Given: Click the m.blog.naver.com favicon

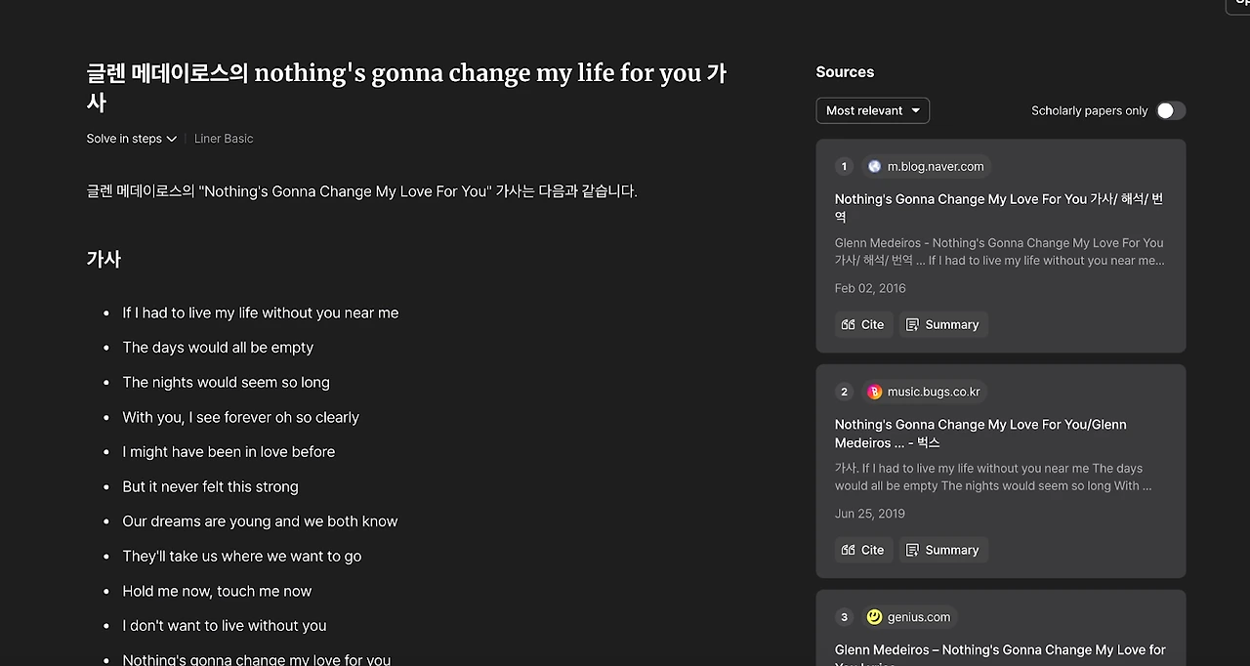Looking at the screenshot, I should pos(874,166).
